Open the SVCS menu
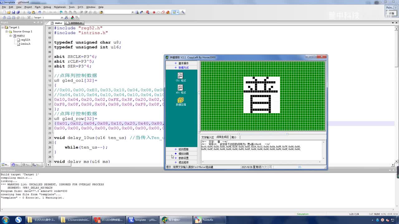 click(80, 7)
